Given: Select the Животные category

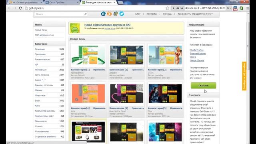Looking at the screenshot, I should 40,95.
